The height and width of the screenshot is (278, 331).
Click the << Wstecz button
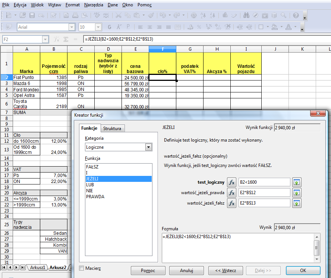click(x=226, y=271)
